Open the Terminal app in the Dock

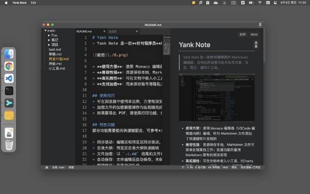9,91
